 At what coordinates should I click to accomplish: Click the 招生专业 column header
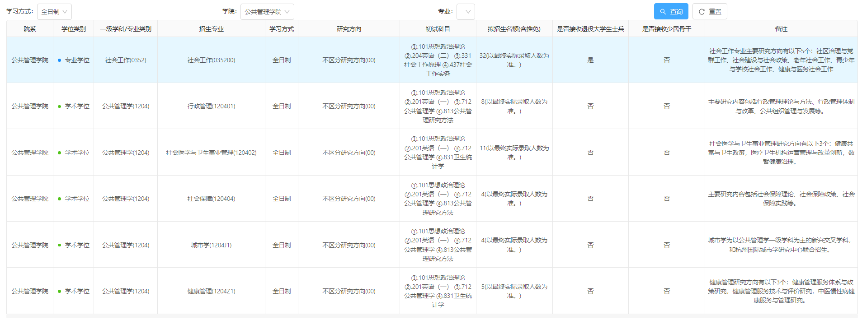pos(211,29)
